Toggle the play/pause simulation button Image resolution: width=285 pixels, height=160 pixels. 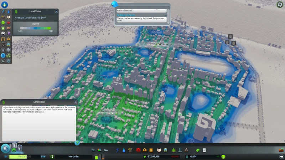tap(6, 156)
